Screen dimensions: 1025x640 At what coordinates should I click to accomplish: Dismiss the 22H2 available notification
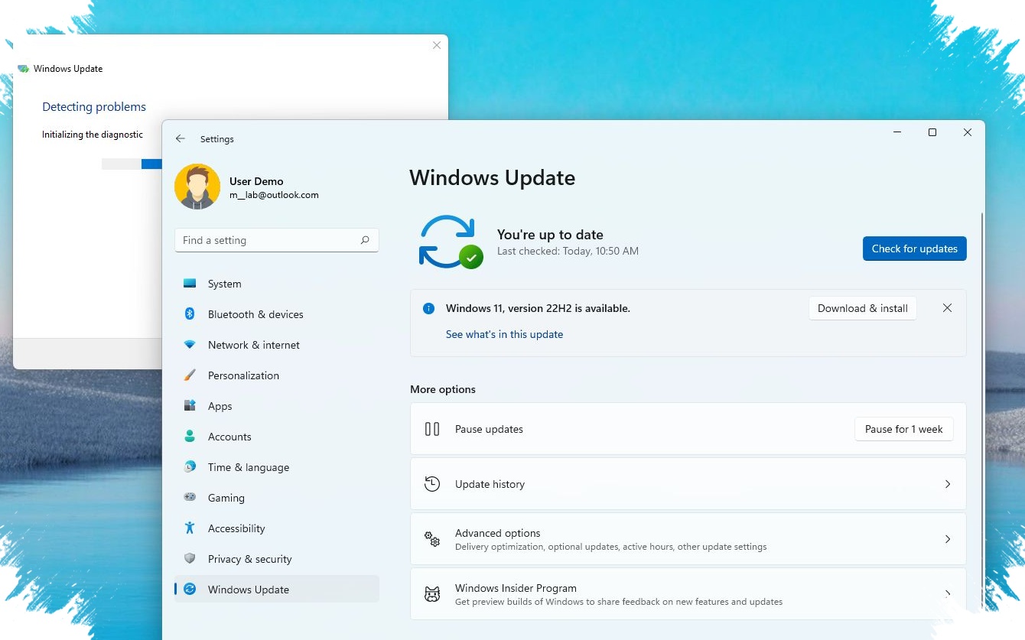point(947,308)
